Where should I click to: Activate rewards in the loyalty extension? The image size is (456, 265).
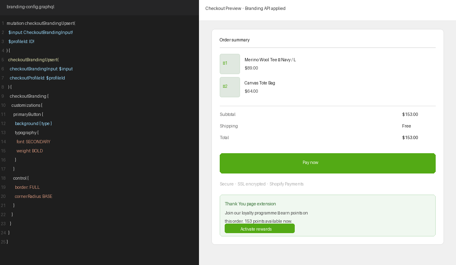(x=260, y=229)
